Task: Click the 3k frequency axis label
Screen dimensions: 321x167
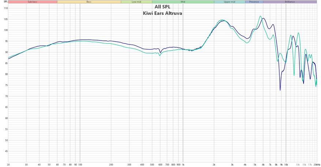Action: tap(232, 164)
